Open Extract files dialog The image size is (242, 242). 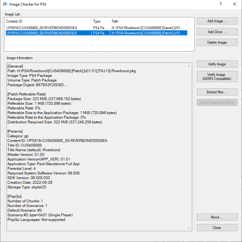217,92
